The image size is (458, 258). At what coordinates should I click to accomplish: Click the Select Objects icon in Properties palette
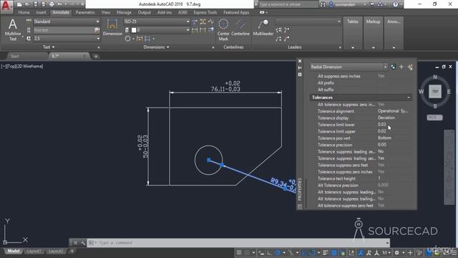coord(401,67)
